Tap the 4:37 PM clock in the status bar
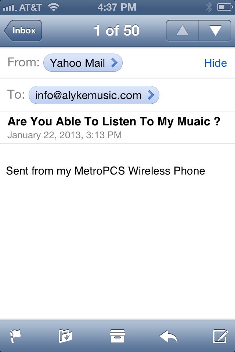 [117, 7]
